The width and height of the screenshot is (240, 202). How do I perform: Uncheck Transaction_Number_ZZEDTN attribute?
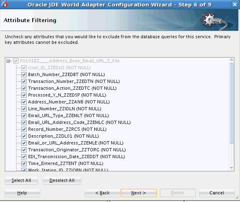(x=24, y=81)
